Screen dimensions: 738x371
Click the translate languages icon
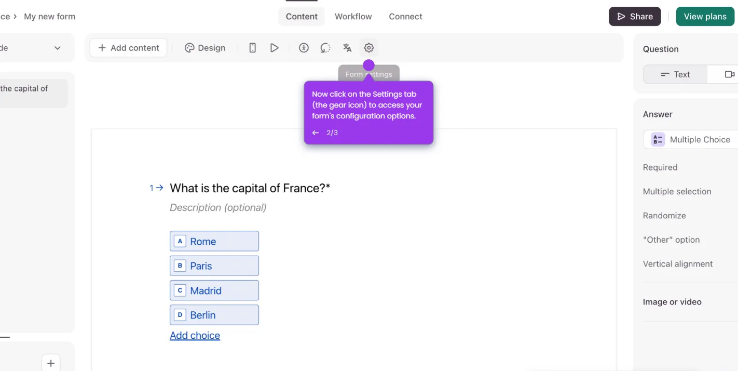click(347, 48)
